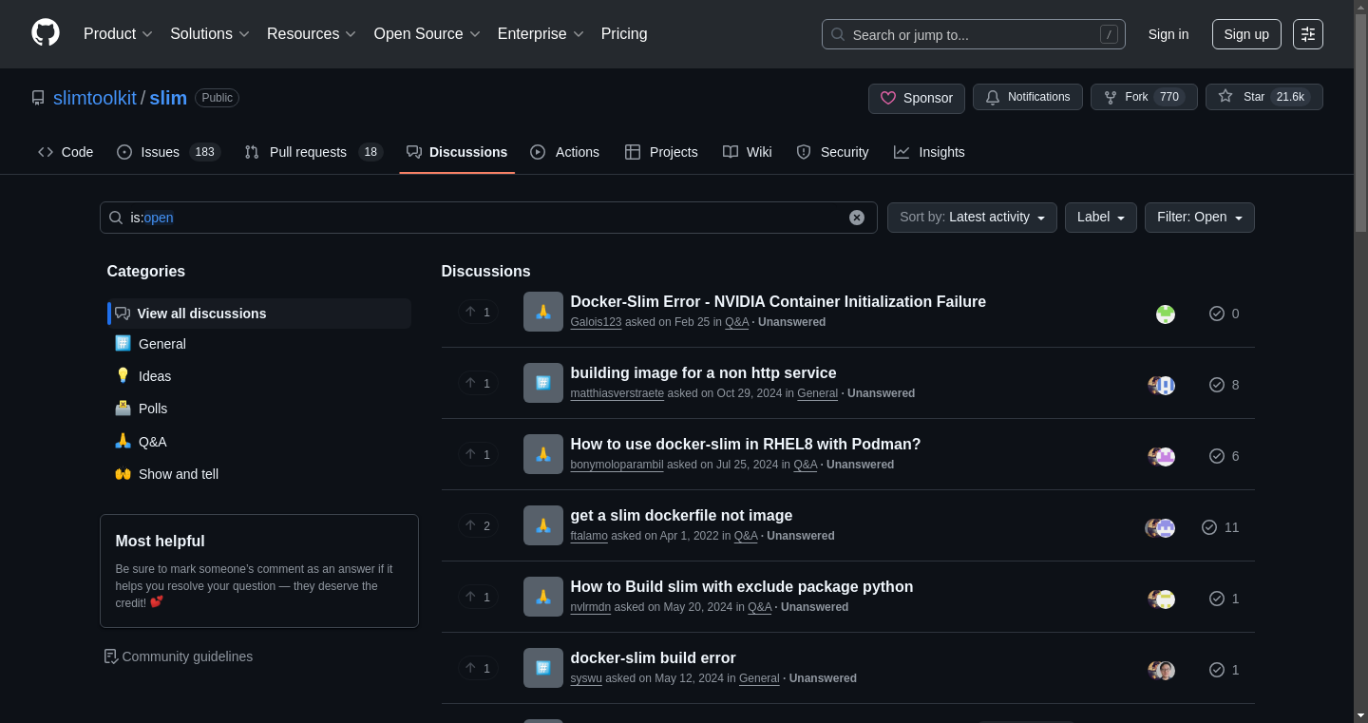Focus the Search or jump to field

point(974,34)
